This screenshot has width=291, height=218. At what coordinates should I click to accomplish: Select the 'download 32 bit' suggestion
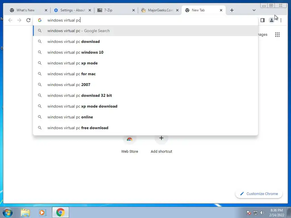point(145,95)
